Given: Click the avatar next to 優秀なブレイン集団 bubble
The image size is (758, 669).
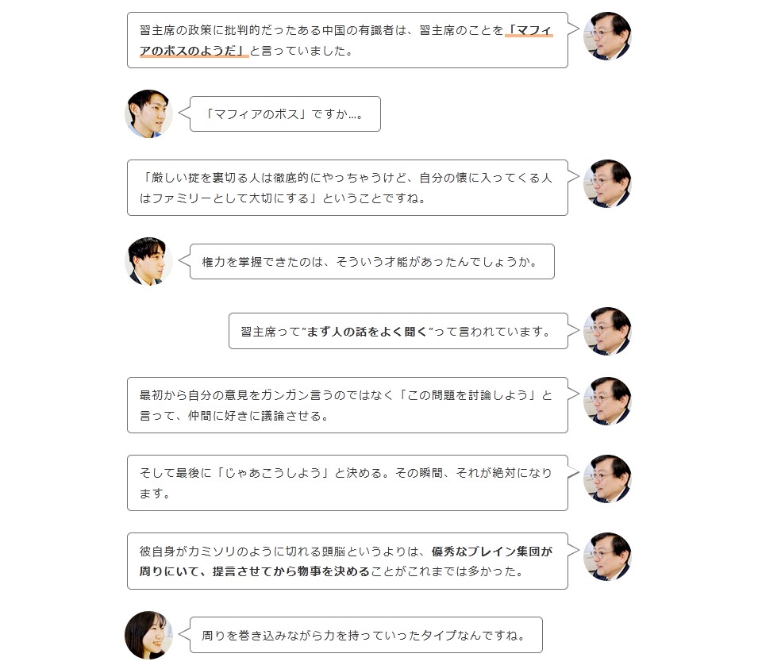Looking at the screenshot, I should [x=607, y=557].
